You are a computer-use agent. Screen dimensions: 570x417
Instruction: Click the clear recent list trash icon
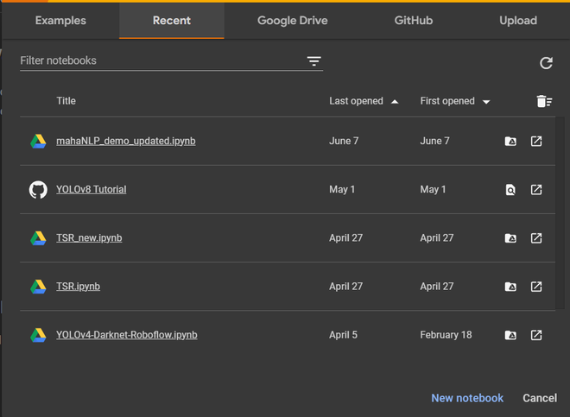point(543,102)
